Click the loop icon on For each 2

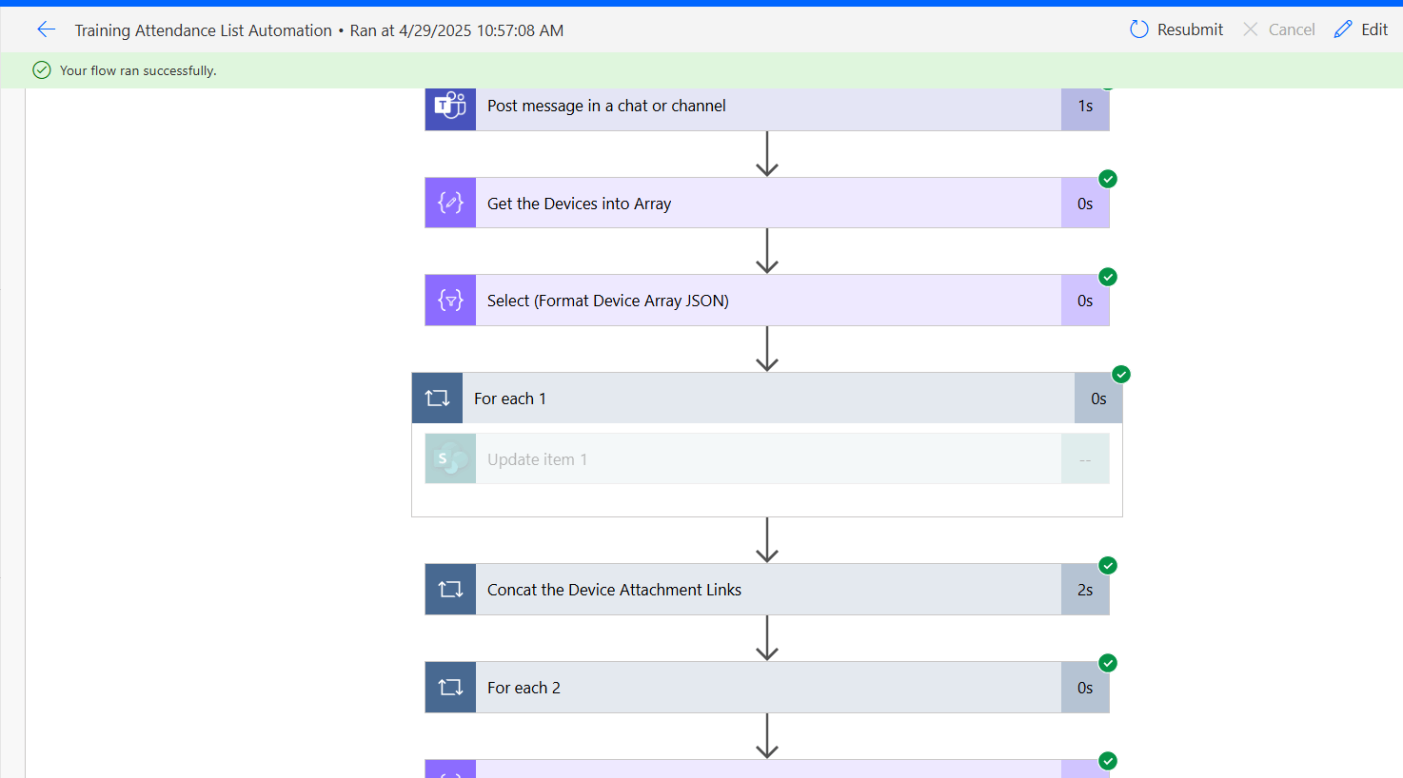pyautogui.click(x=449, y=687)
